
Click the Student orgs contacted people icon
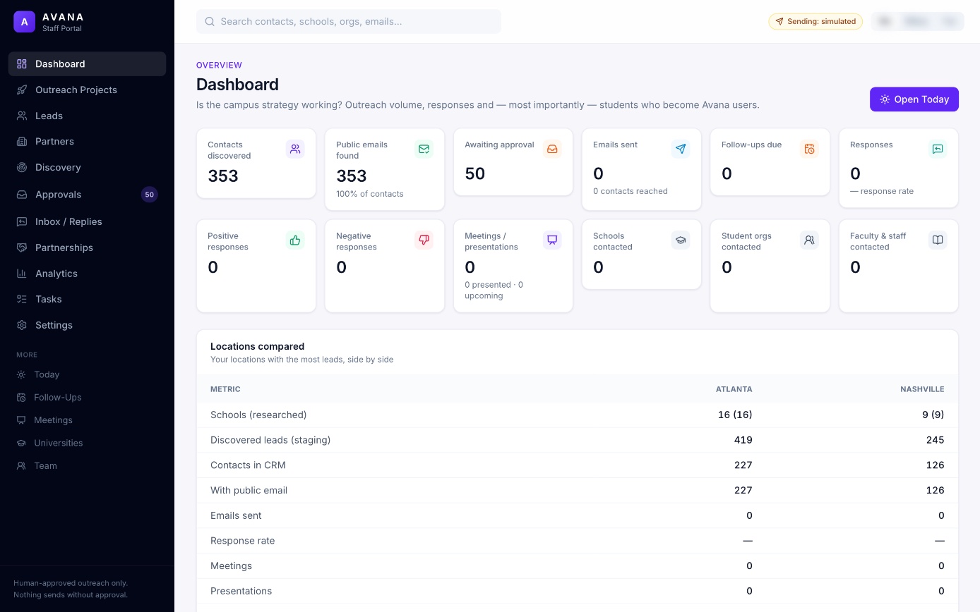point(809,240)
